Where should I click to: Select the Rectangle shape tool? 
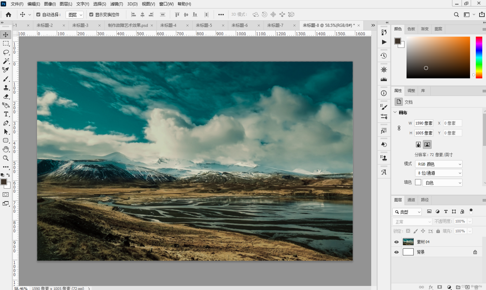tap(6, 141)
